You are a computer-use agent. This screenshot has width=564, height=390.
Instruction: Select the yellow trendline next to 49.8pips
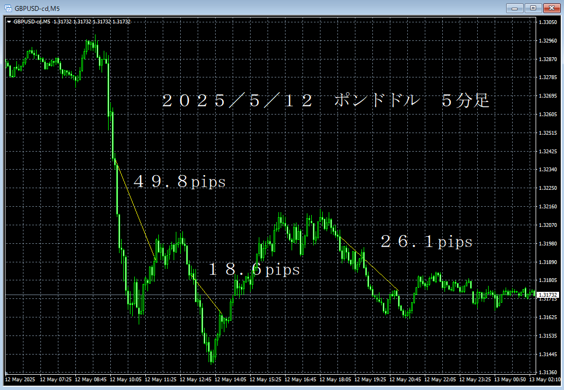tap(135, 209)
